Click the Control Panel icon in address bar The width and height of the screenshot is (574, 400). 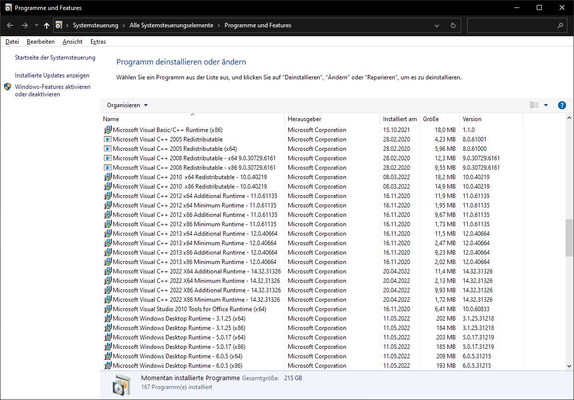point(59,25)
